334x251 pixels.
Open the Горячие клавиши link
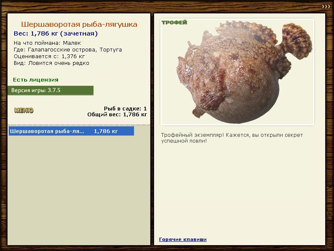pos(183,239)
